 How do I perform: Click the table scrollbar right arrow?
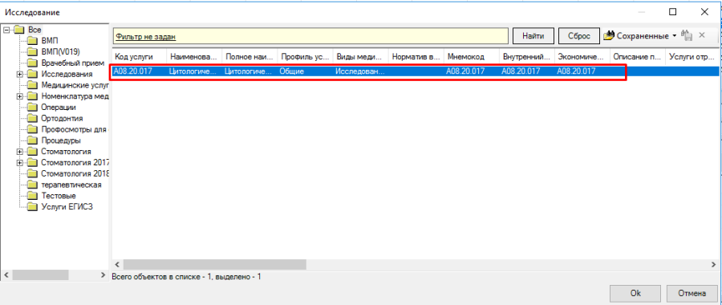(714, 264)
